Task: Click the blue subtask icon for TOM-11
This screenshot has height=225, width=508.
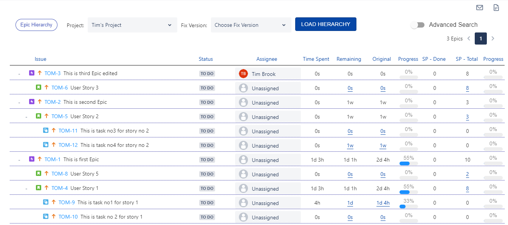Action: point(46,130)
